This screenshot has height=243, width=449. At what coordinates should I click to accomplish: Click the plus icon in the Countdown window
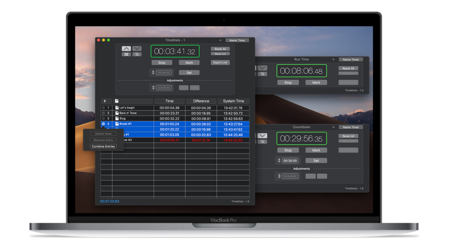(333, 127)
